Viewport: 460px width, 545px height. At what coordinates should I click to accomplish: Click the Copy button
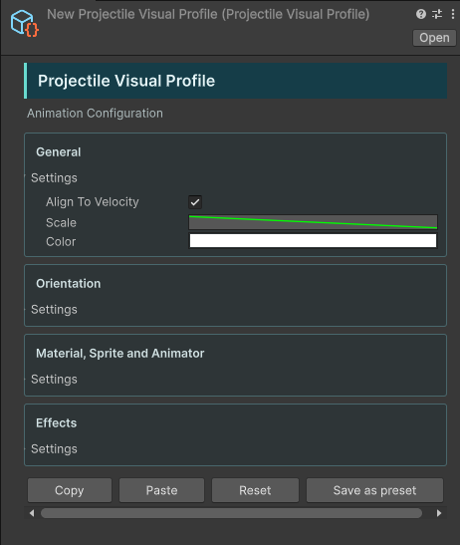(70, 490)
